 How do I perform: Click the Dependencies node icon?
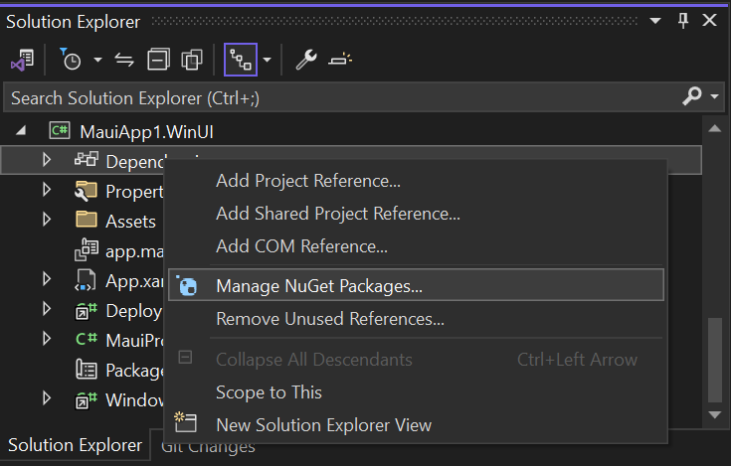[x=87, y=160]
